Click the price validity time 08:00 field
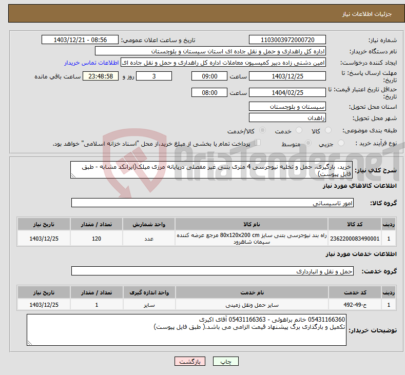Image resolution: width=405 pixels, height=375 pixels. point(209,92)
